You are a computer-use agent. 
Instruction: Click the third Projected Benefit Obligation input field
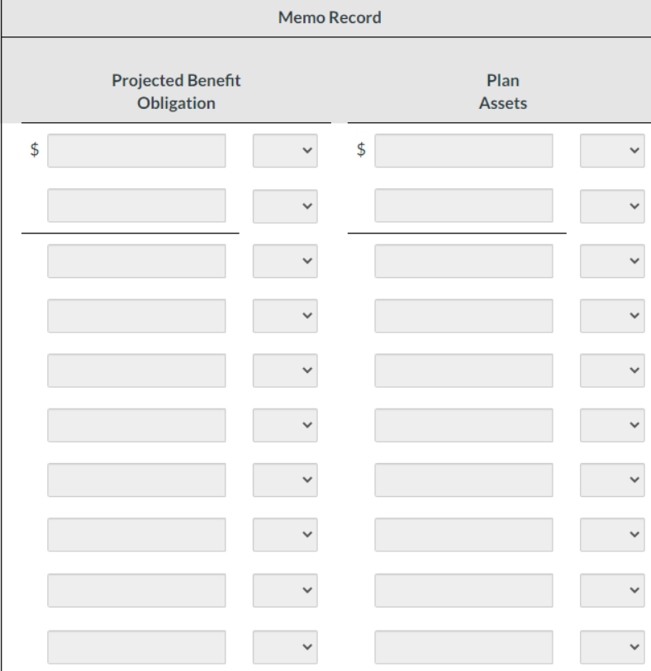coord(136,261)
